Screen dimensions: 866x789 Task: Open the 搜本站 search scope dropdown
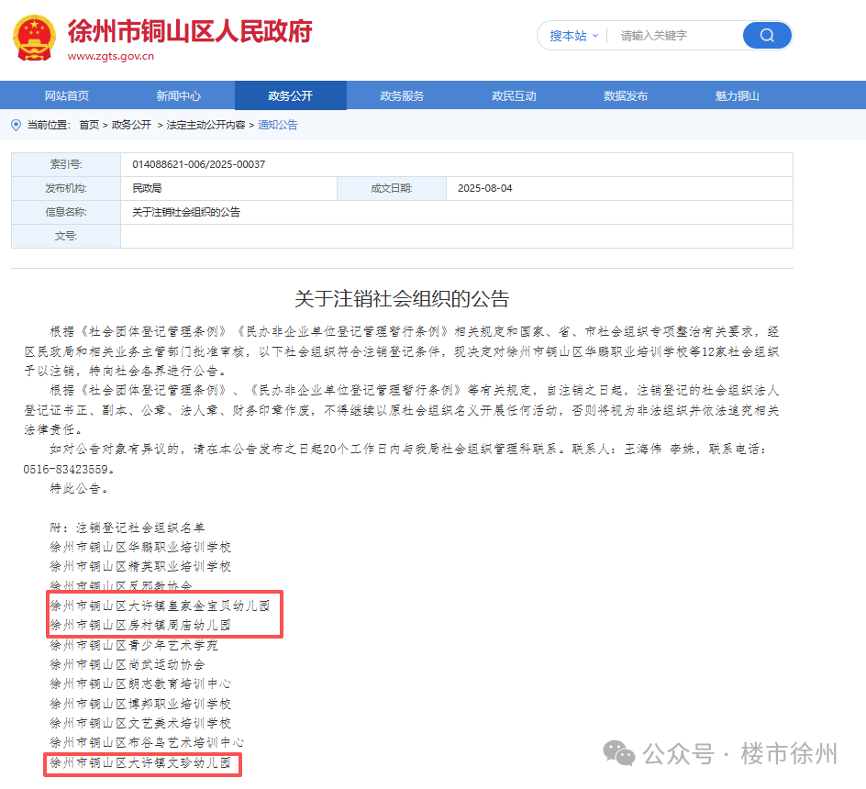[x=571, y=35]
